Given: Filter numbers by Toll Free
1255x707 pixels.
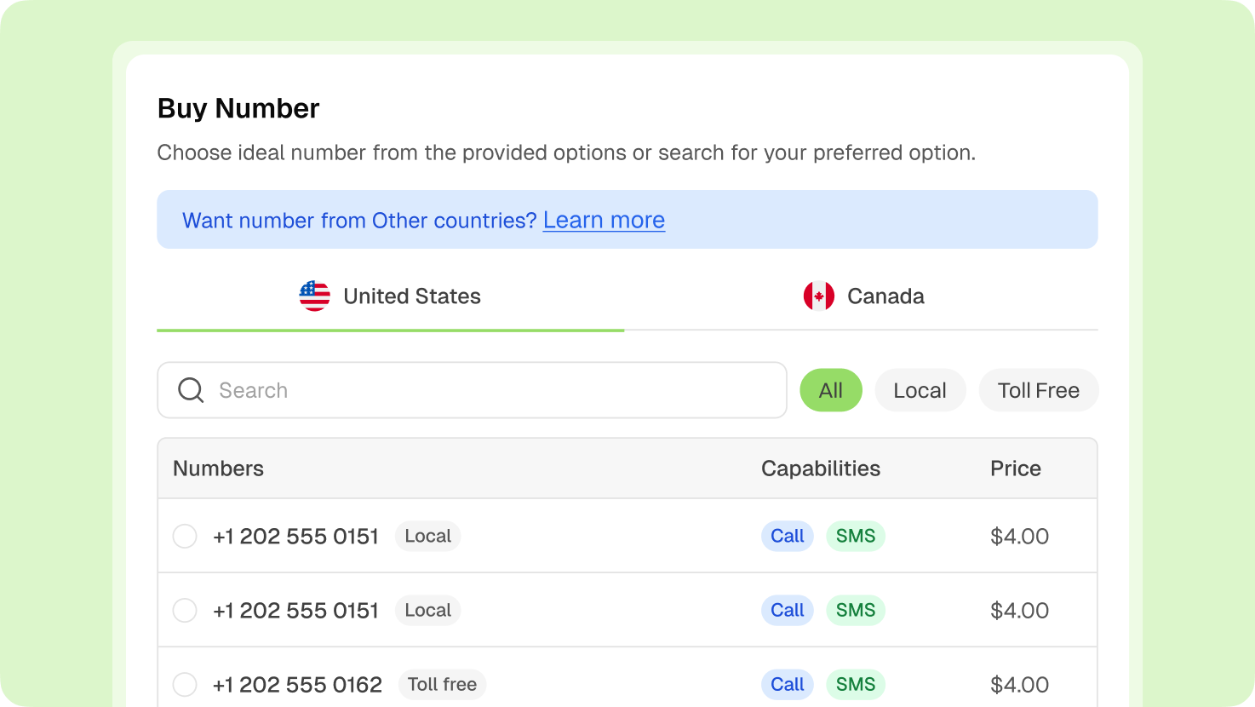Looking at the screenshot, I should (x=1038, y=390).
